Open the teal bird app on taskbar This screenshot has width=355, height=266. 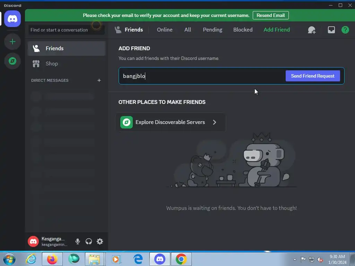74,259
